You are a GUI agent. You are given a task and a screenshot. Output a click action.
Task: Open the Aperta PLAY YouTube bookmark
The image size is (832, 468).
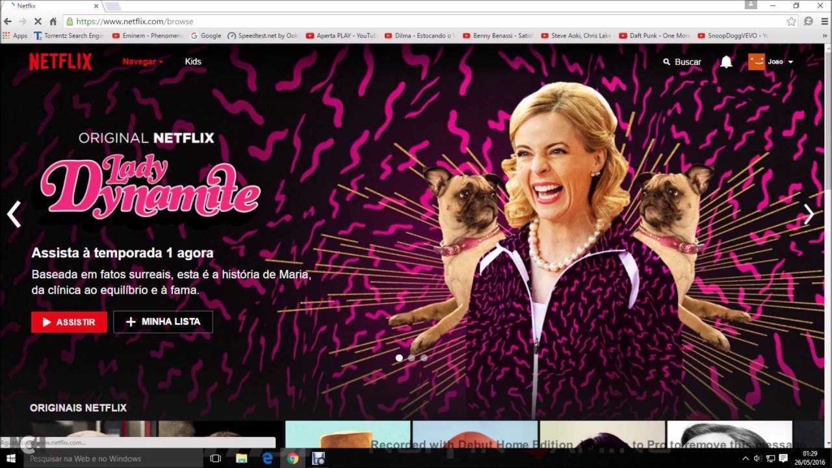[342, 36]
